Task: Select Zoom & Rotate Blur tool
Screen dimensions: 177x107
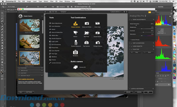Action: 56,32
